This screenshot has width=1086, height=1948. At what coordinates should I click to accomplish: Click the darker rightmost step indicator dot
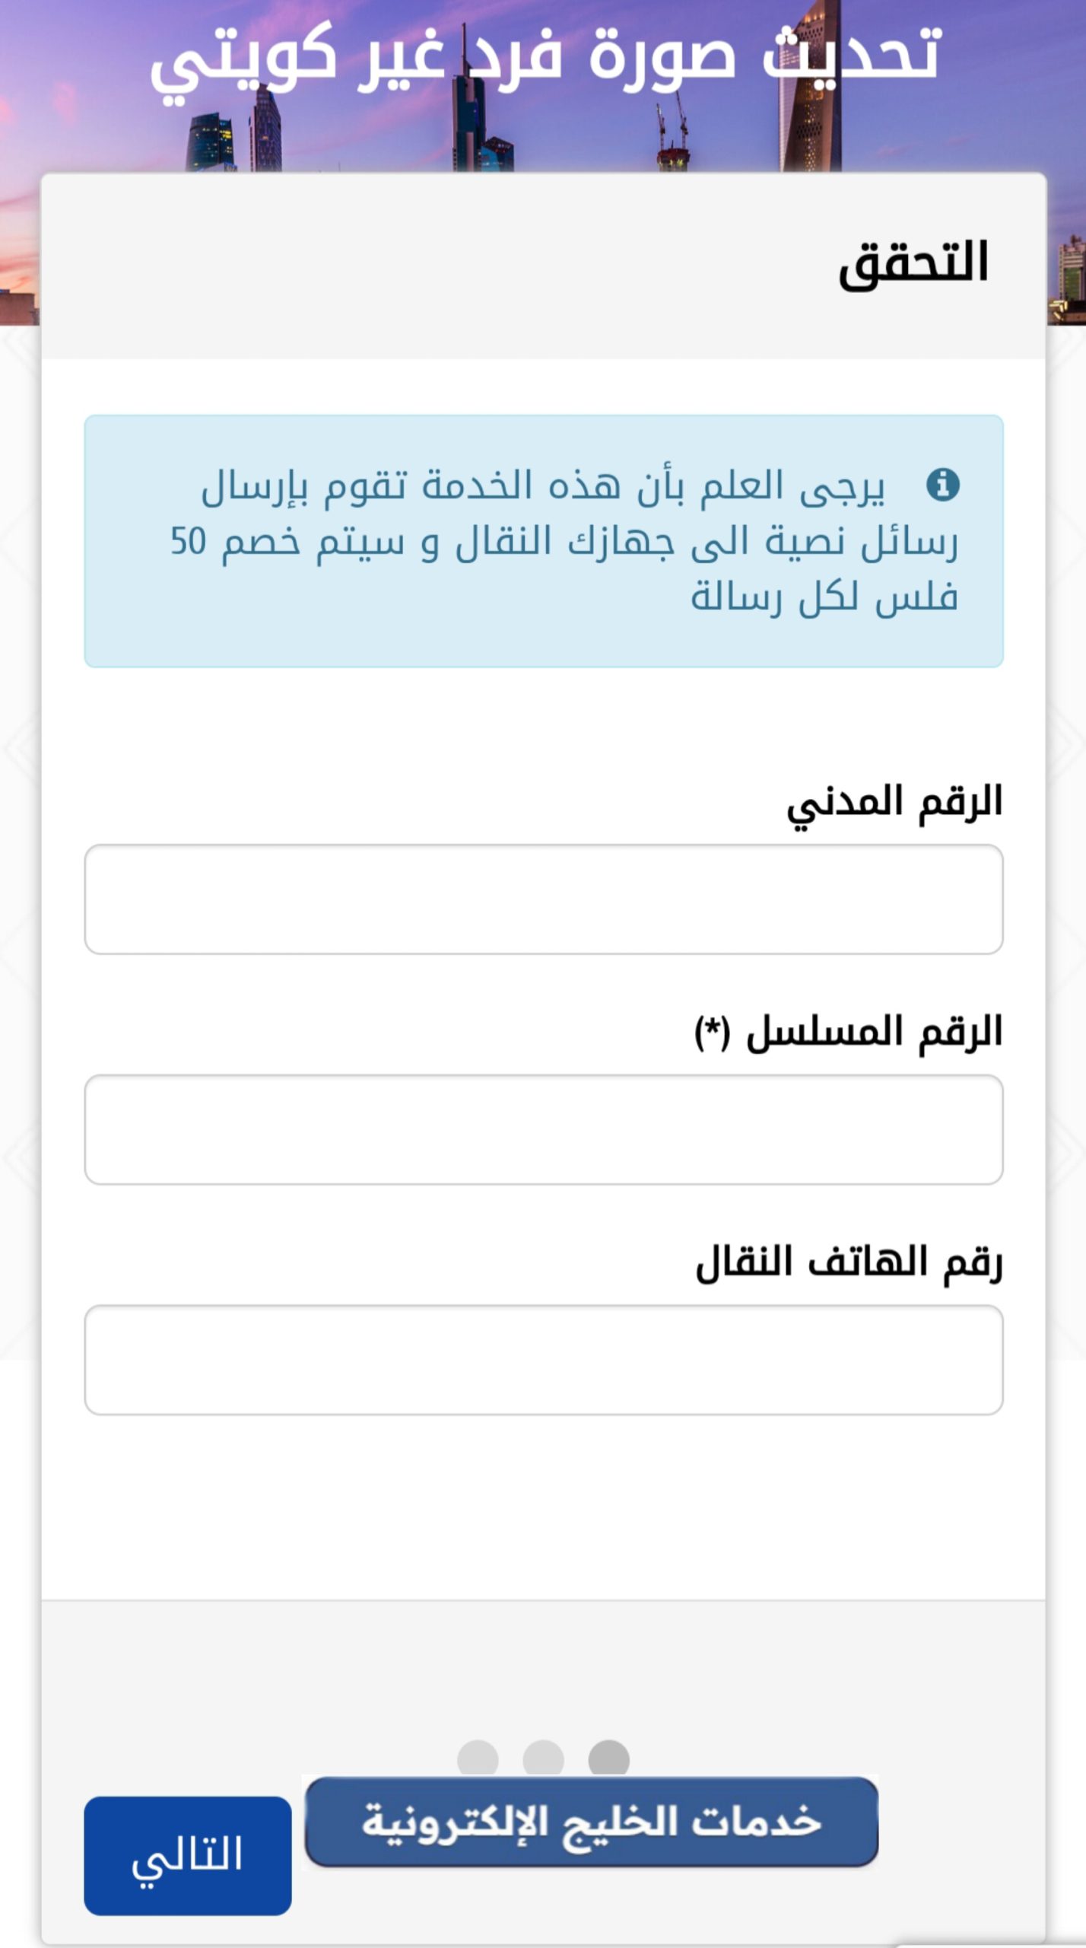608,1759
